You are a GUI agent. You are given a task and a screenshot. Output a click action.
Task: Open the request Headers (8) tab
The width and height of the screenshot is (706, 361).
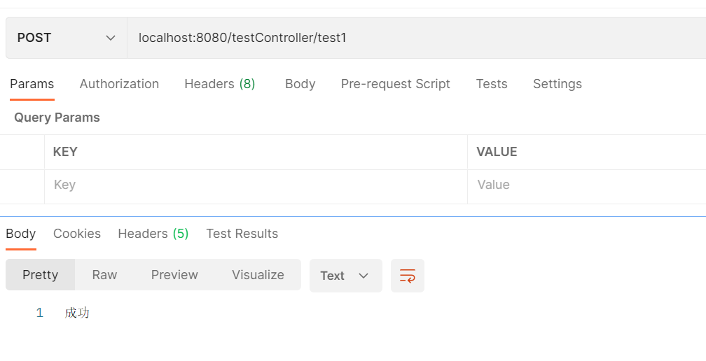click(220, 84)
